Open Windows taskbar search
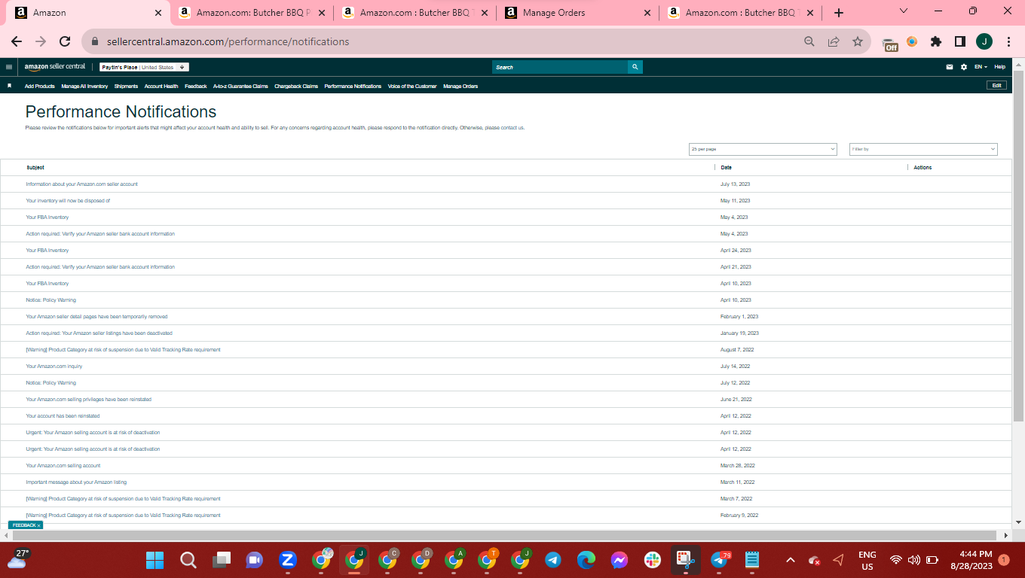The width and height of the screenshot is (1025, 578). (x=188, y=560)
